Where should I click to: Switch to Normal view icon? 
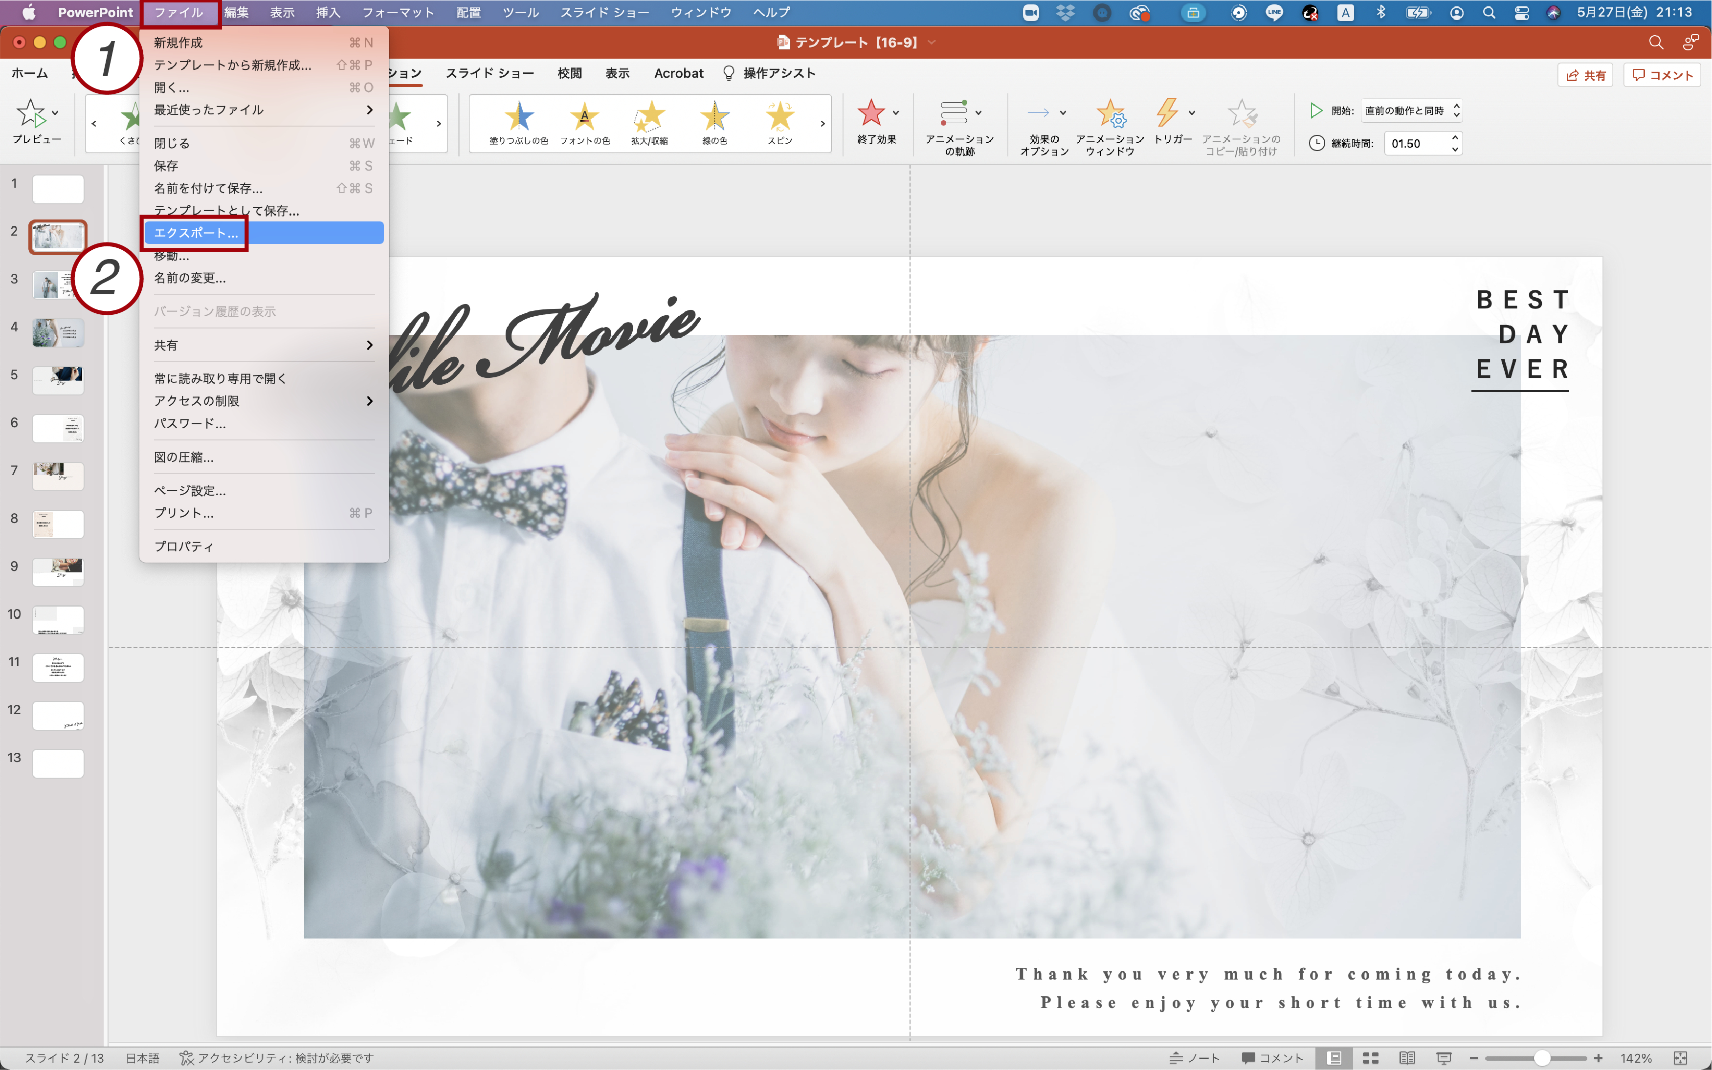pos(1335,1058)
